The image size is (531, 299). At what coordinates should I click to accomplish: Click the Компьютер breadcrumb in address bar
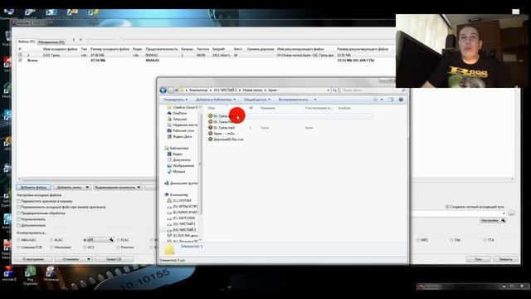click(198, 91)
